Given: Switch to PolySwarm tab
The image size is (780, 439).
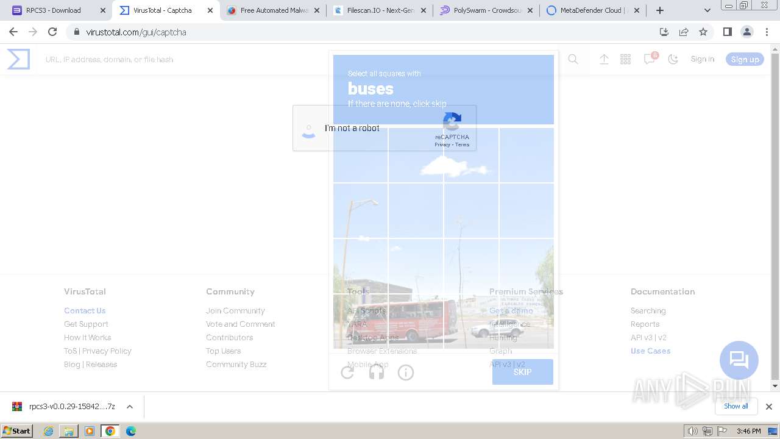Looking at the screenshot, I should coord(488,10).
